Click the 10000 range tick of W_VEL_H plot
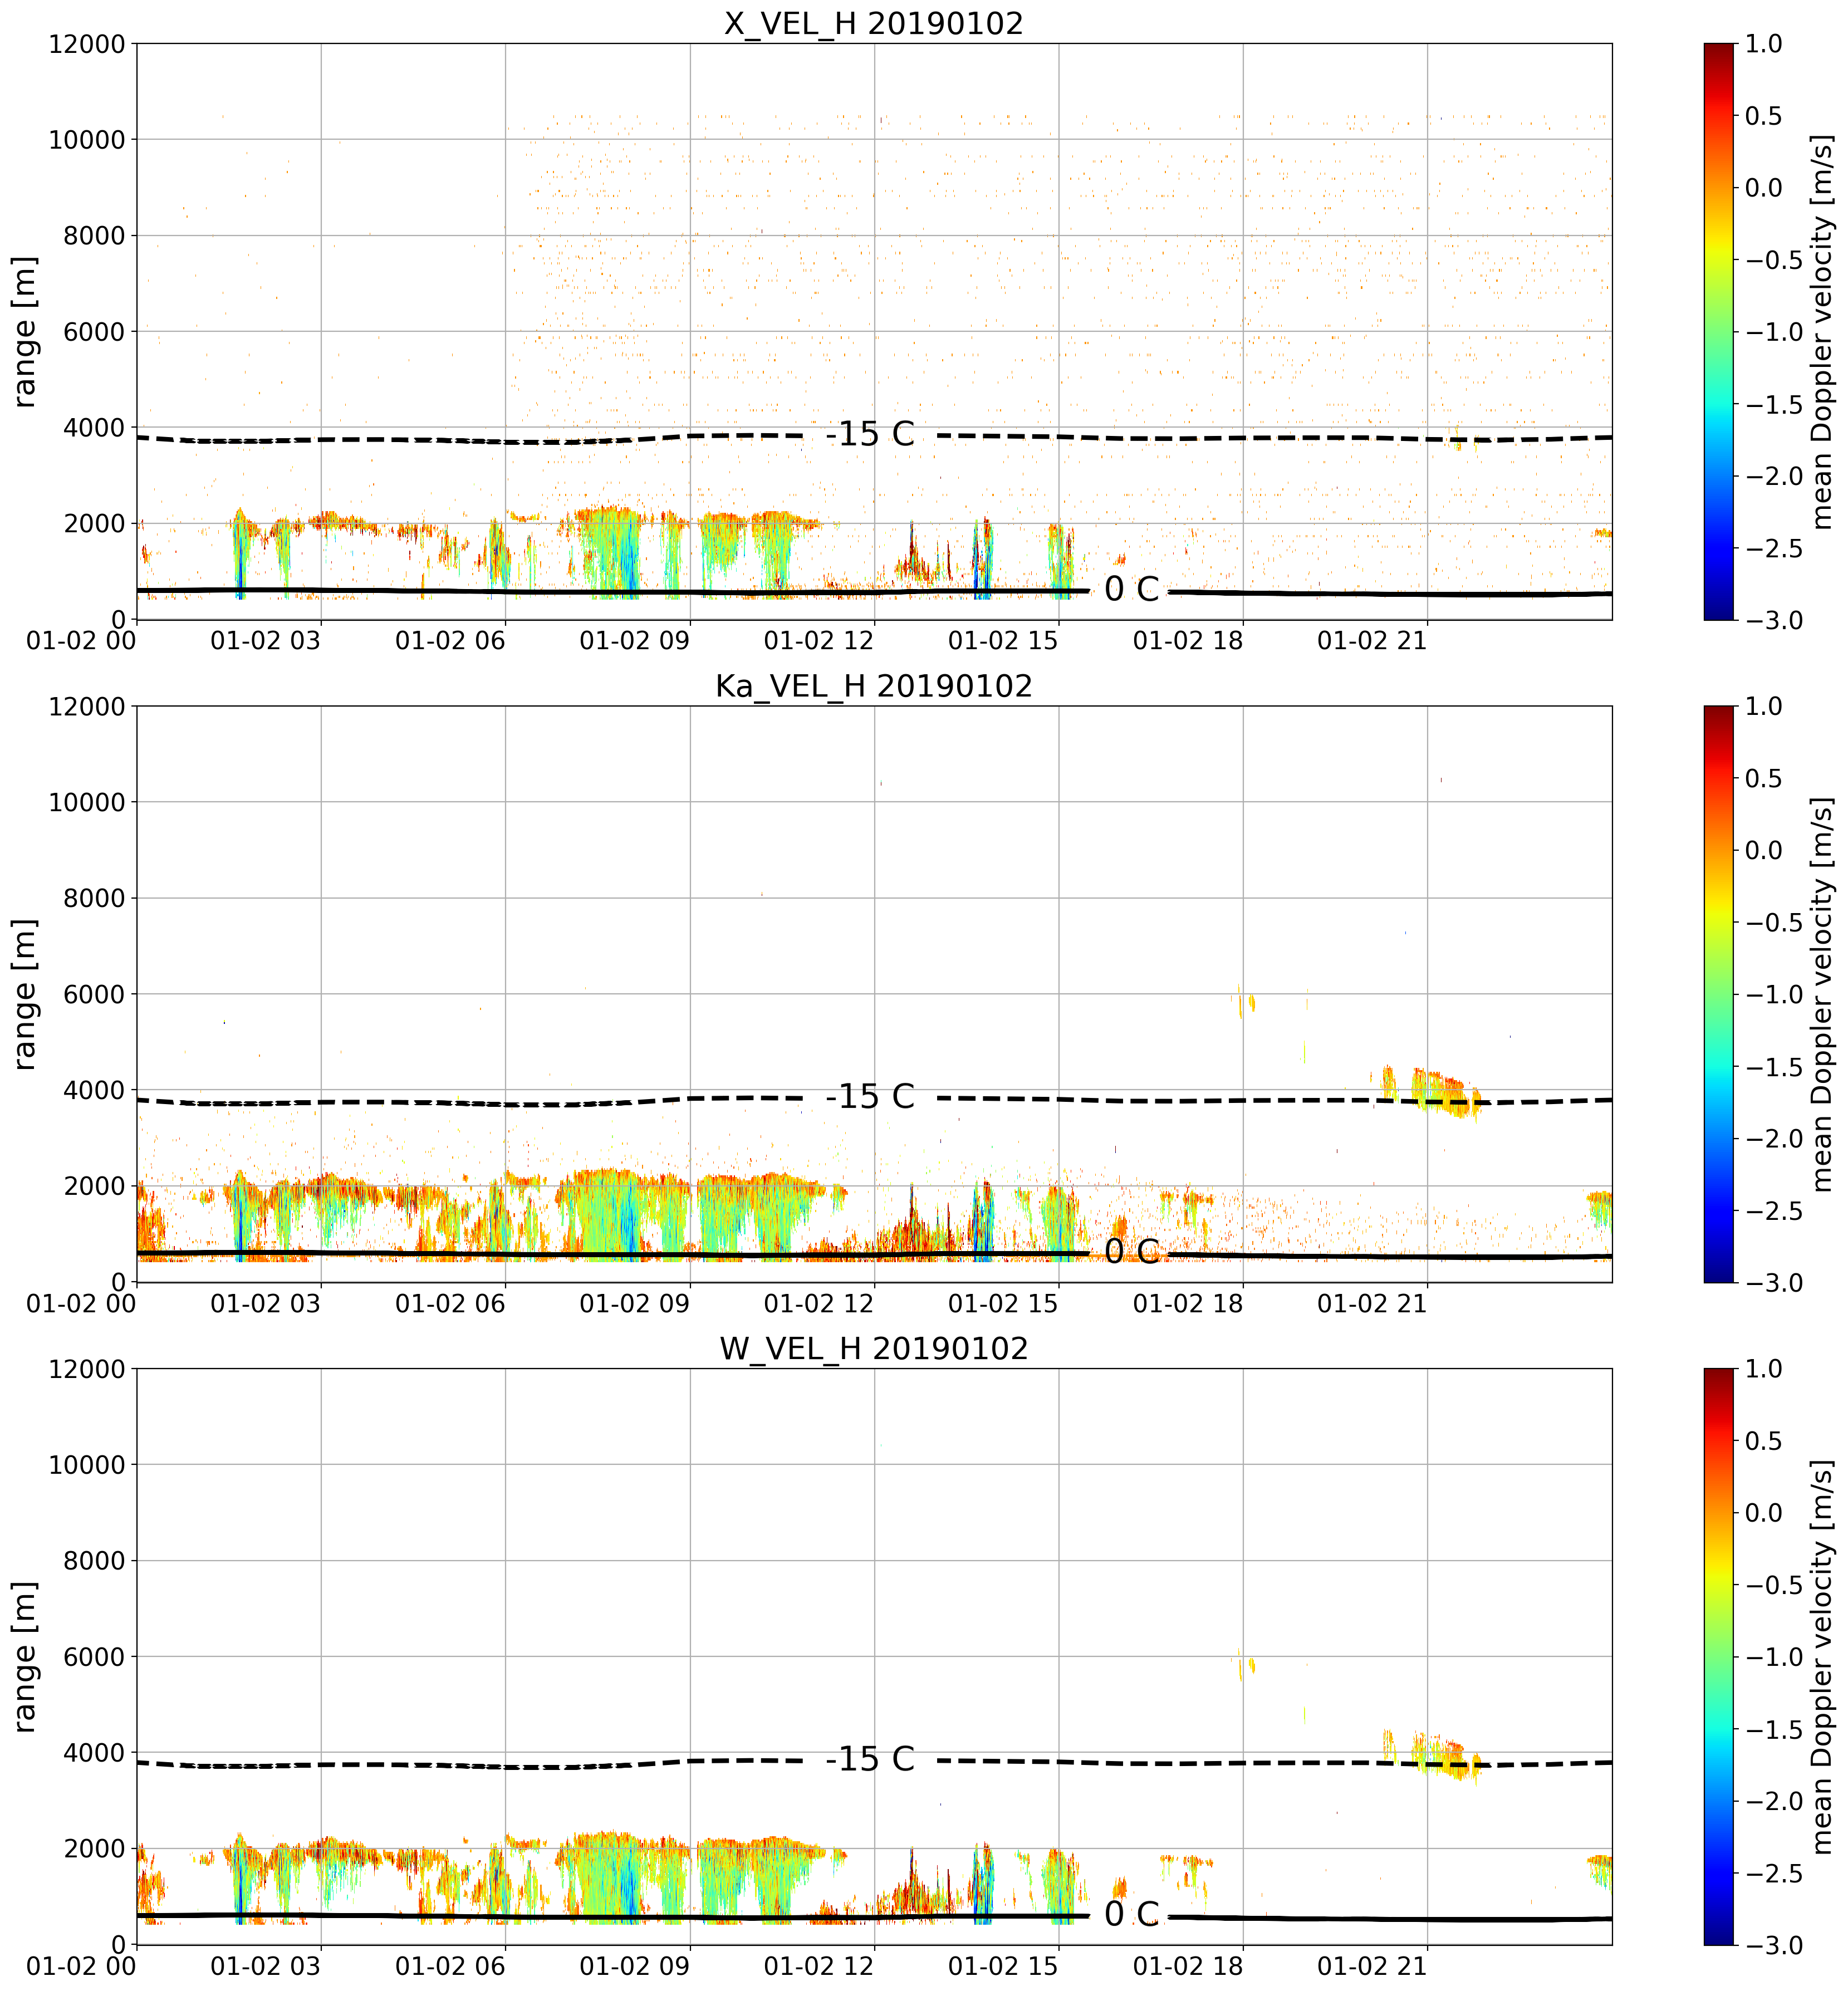The height and width of the screenshot is (1991, 1848). point(87,1466)
